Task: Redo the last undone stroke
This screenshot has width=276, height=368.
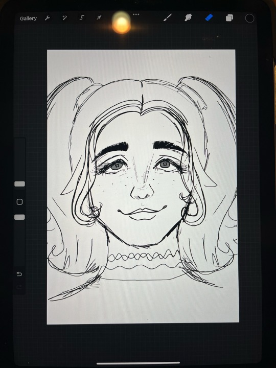Action: 19,287
